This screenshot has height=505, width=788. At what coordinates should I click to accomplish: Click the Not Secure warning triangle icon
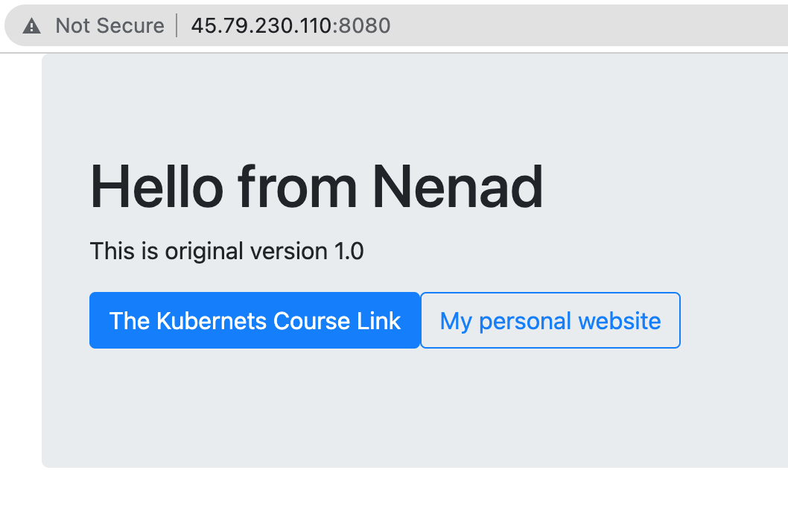[x=32, y=25]
